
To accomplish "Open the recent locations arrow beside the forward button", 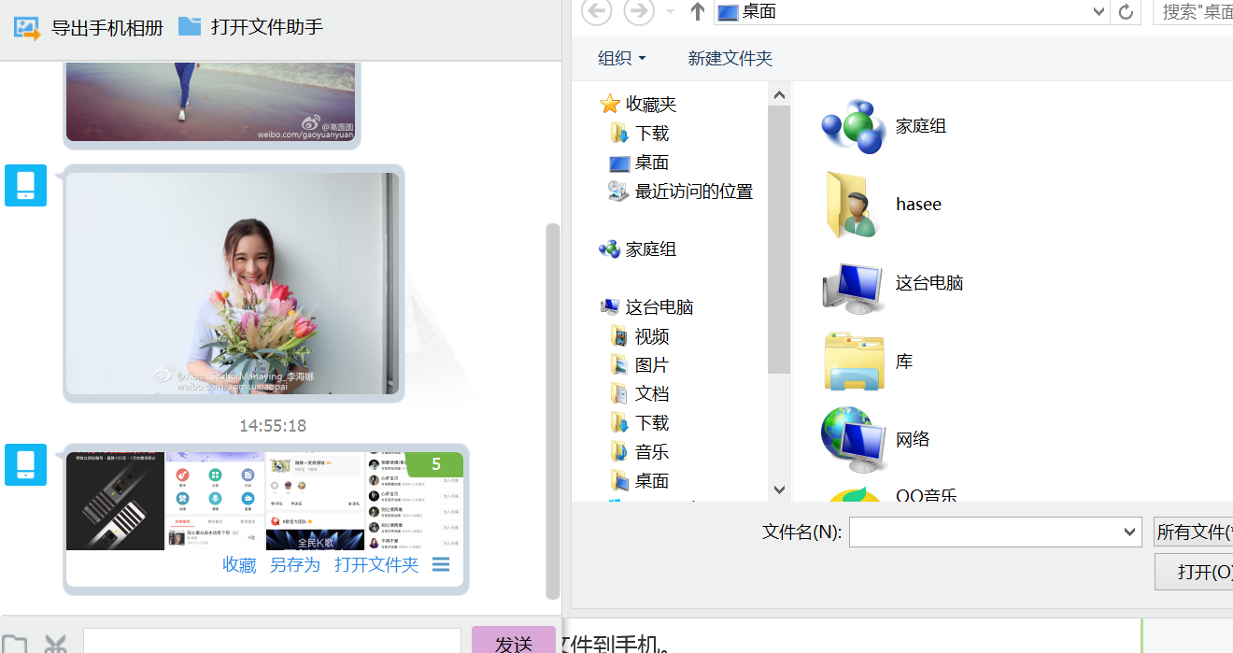I will coord(670,12).
